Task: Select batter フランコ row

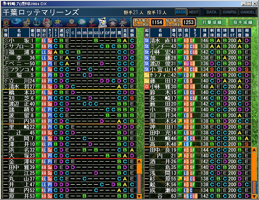Action: point(70,69)
